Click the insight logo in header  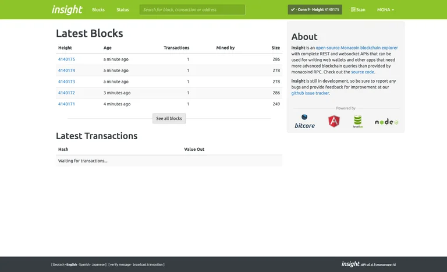[x=67, y=10]
